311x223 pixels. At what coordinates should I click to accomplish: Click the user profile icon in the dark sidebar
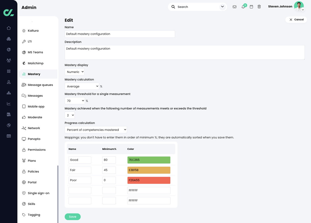[9, 82]
